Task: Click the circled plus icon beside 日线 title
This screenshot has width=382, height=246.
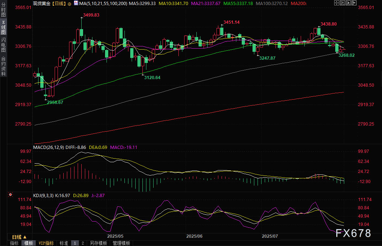Action: point(69,3)
